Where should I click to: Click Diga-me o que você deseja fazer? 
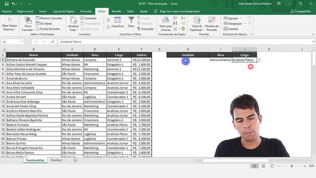tap(180, 11)
